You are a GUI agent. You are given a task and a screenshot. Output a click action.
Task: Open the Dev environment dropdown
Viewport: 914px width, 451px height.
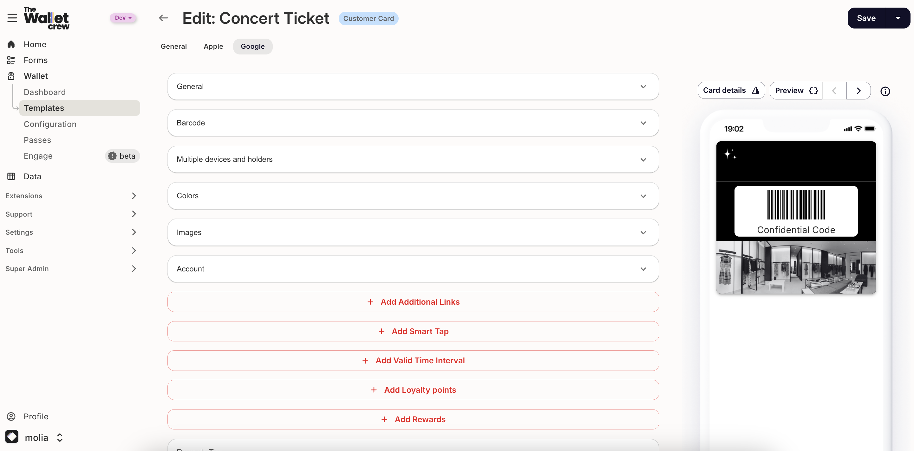pos(123,18)
